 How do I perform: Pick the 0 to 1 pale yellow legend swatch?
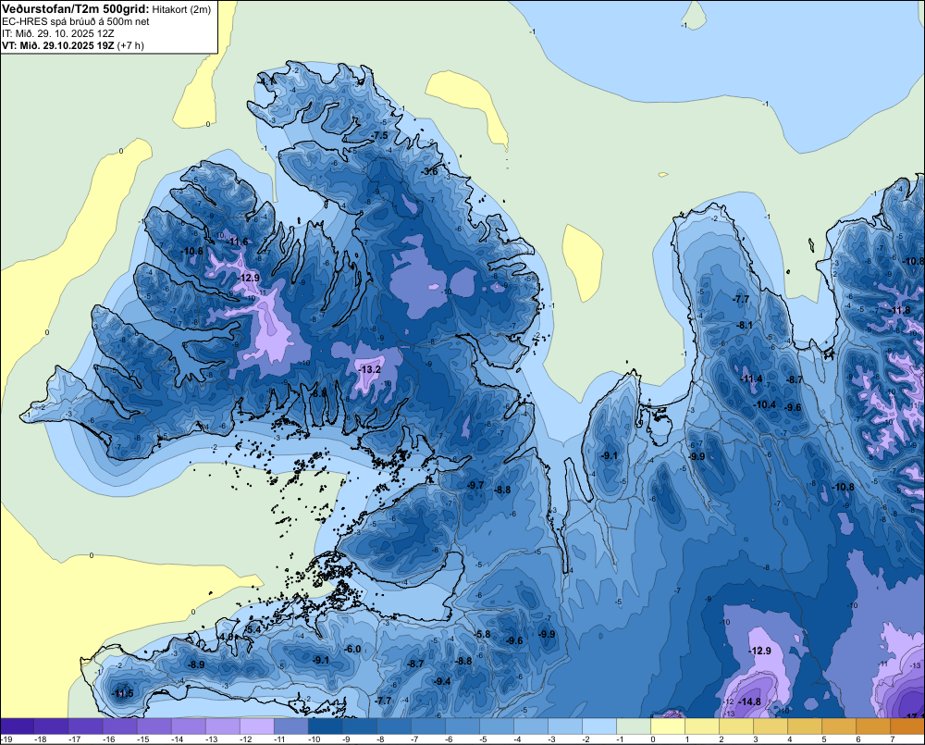point(668,726)
